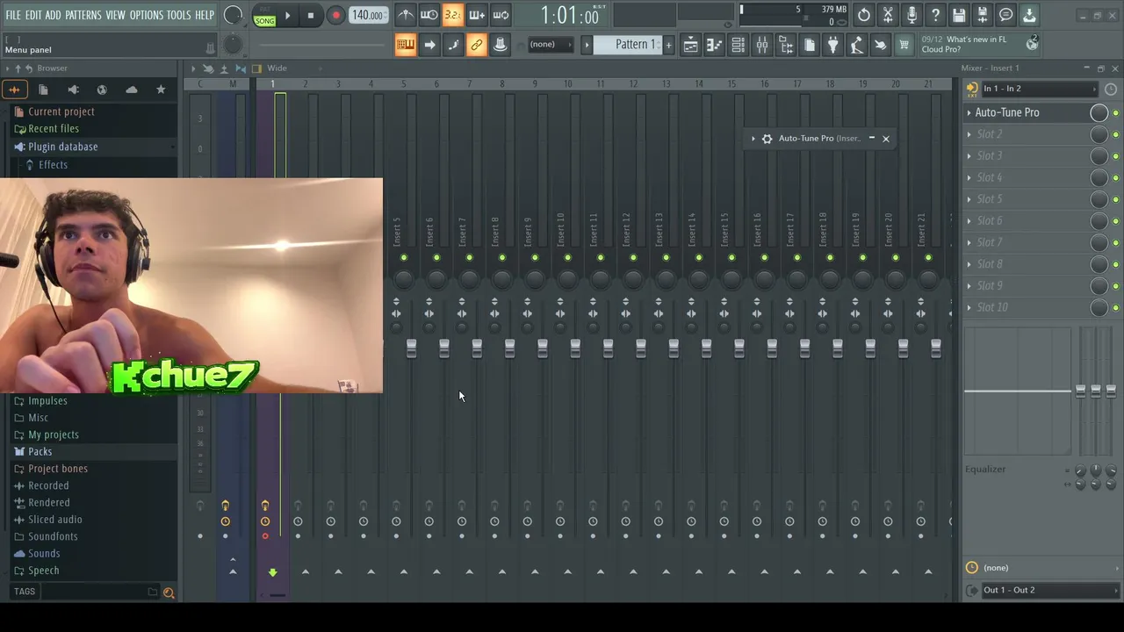Collapse the Plugin database folder
Screen dimensions: 1124x632
(62, 147)
